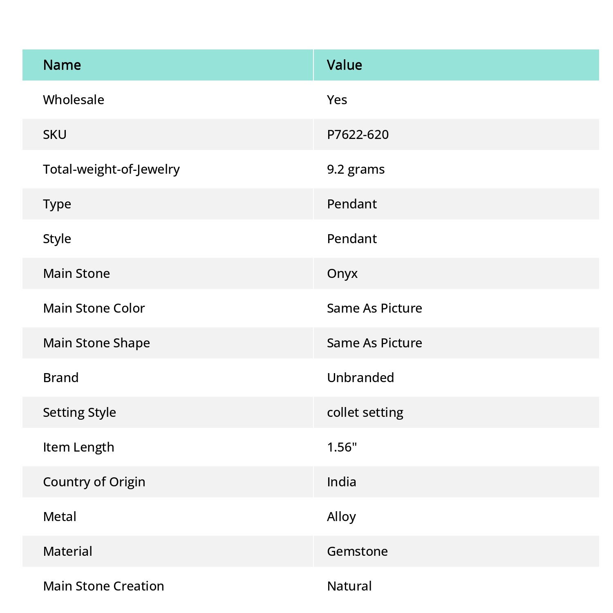The height and width of the screenshot is (613, 613).
Task: Click the Main Stone Color label
Action: (x=94, y=308)
